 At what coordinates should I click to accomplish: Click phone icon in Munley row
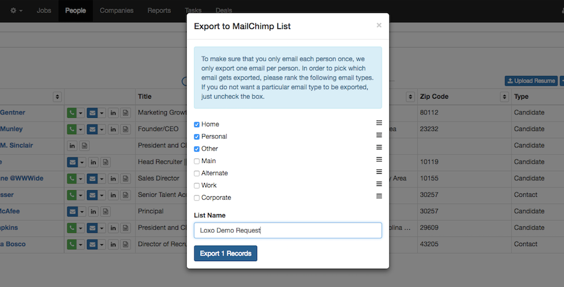click(x=72, y=129)
